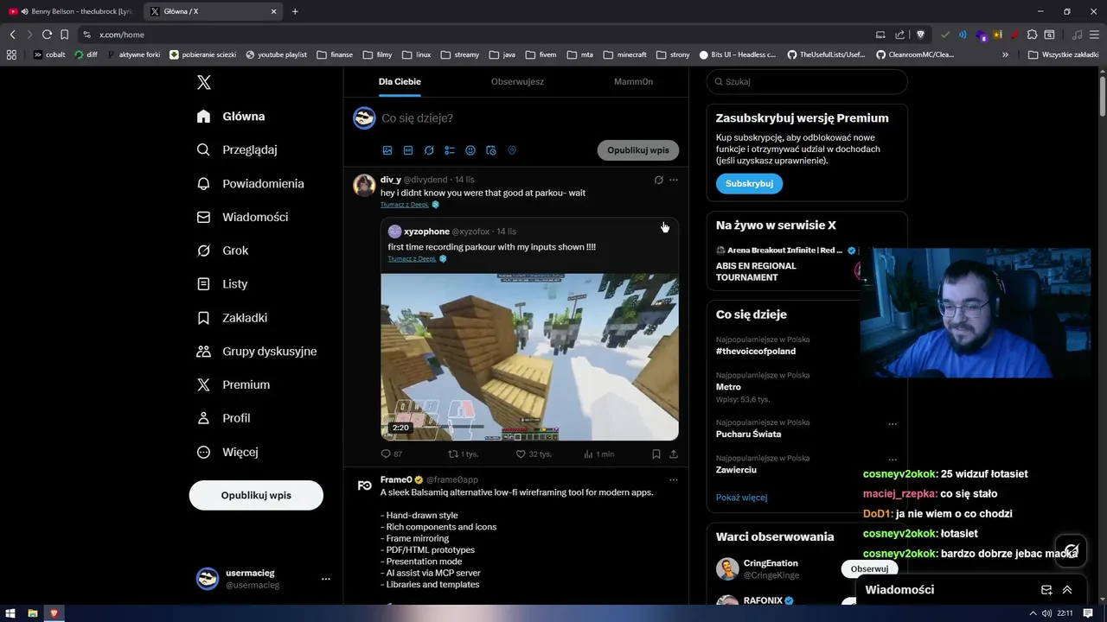Click the Brave icon on the taskbar
Screen dimensions: 1107x622
(54, 613)
